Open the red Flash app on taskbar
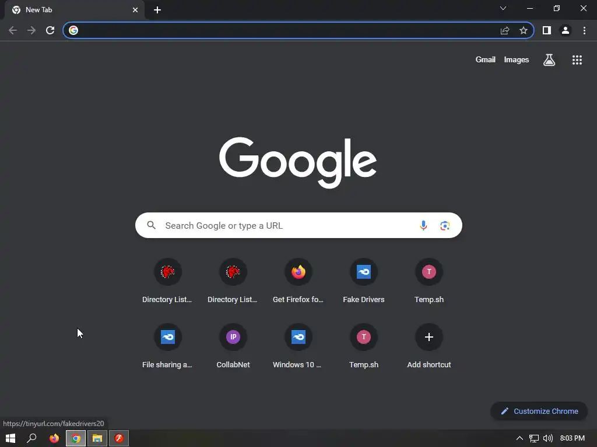 tap(119, 438)
